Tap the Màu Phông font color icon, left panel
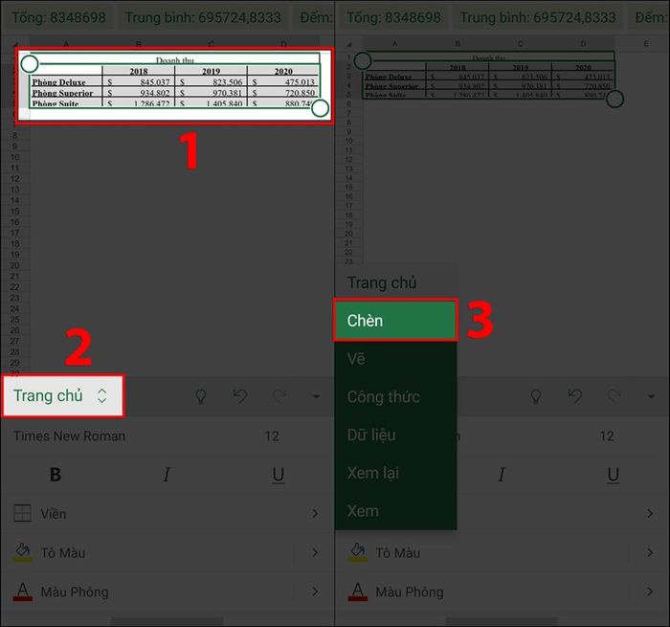 [23, 592]
